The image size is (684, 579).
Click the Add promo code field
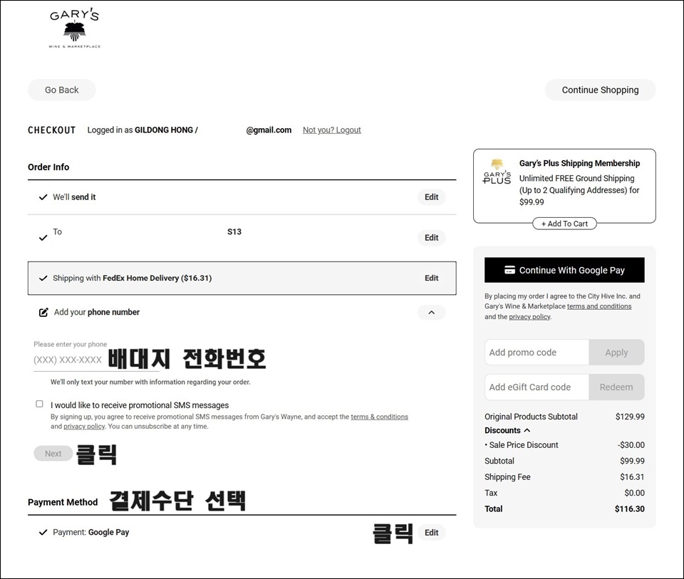(537, 353)
